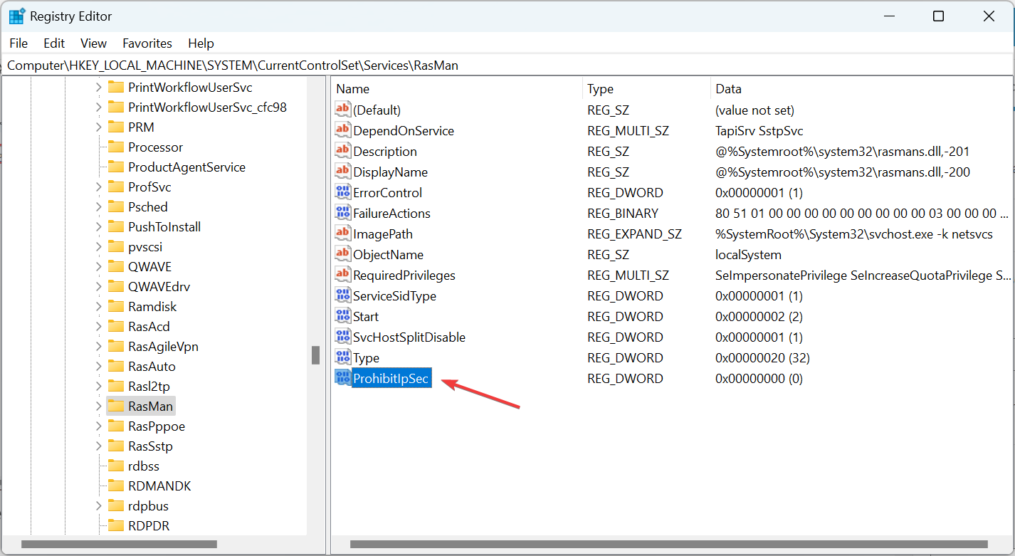Click the rdbss folder icon
Image resolution: width=1015 pixels, height=556 pixels.
[116, 466]
